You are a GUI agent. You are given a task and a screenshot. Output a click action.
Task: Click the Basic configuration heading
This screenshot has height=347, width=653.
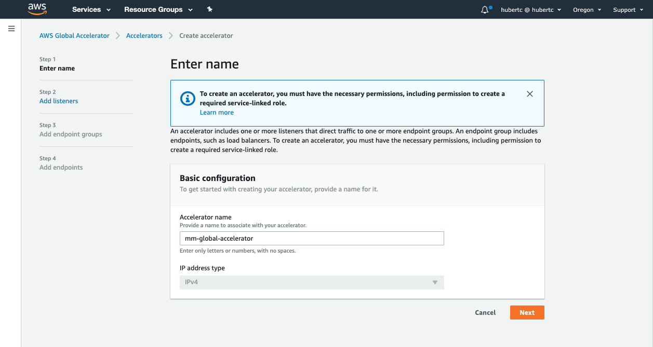(218, 178)
